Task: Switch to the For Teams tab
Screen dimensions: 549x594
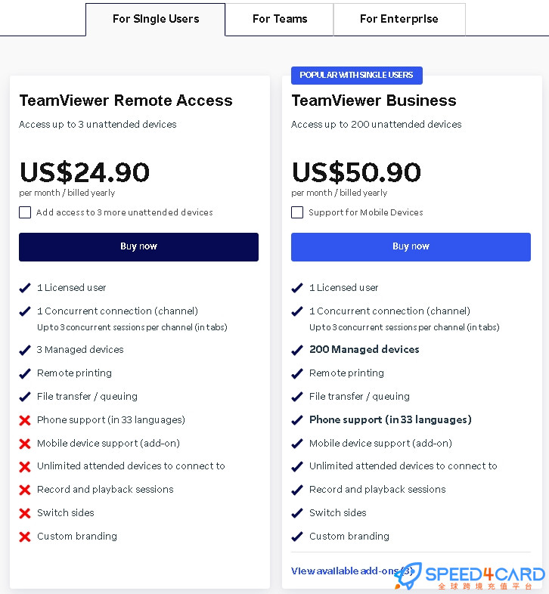Action: point(280,20)
